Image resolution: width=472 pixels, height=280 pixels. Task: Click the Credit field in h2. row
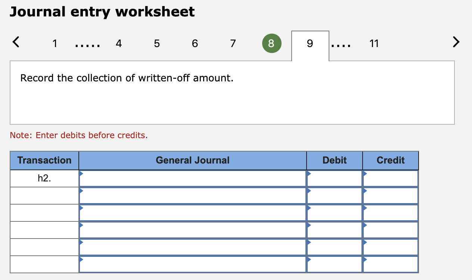coord(391,178)
